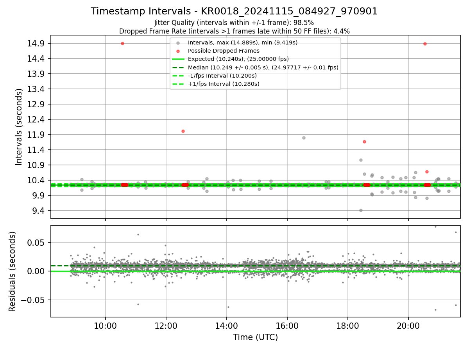Viewport: 469px width, 351px height.
Task: Click the 'Time (UTC)' x-axis label
Action: (255, 337)
